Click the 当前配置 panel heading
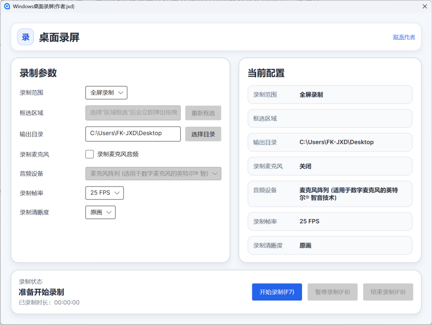Viewport: 432px width, 325px height. click(266, 73)
